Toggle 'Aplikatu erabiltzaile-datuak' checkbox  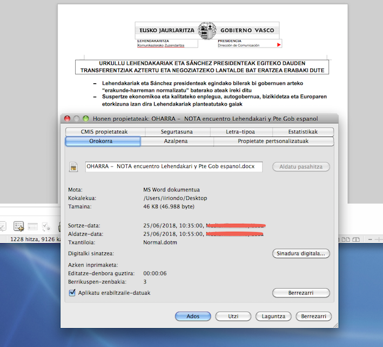[73, 292]
